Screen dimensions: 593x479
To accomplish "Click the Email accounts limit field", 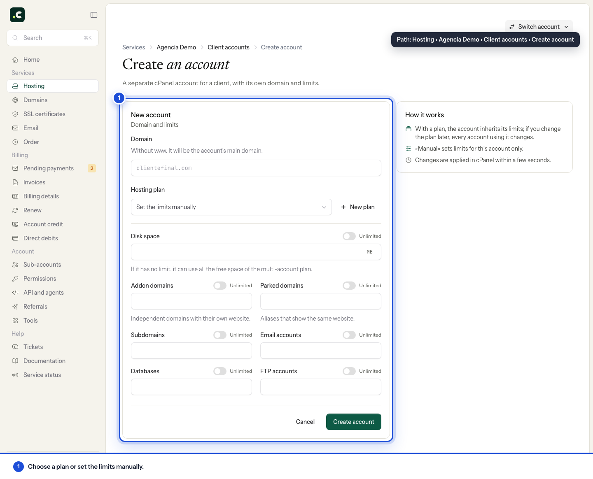I will pyautogui.click(x=321, y=351).
